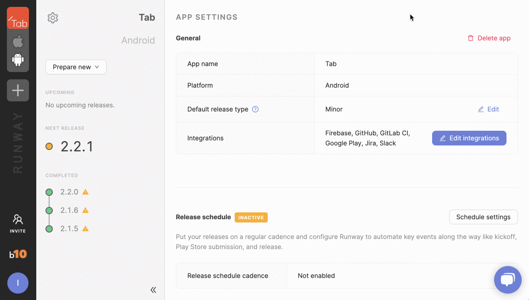Expand the Prepare new dropdown

click(76, 67)
